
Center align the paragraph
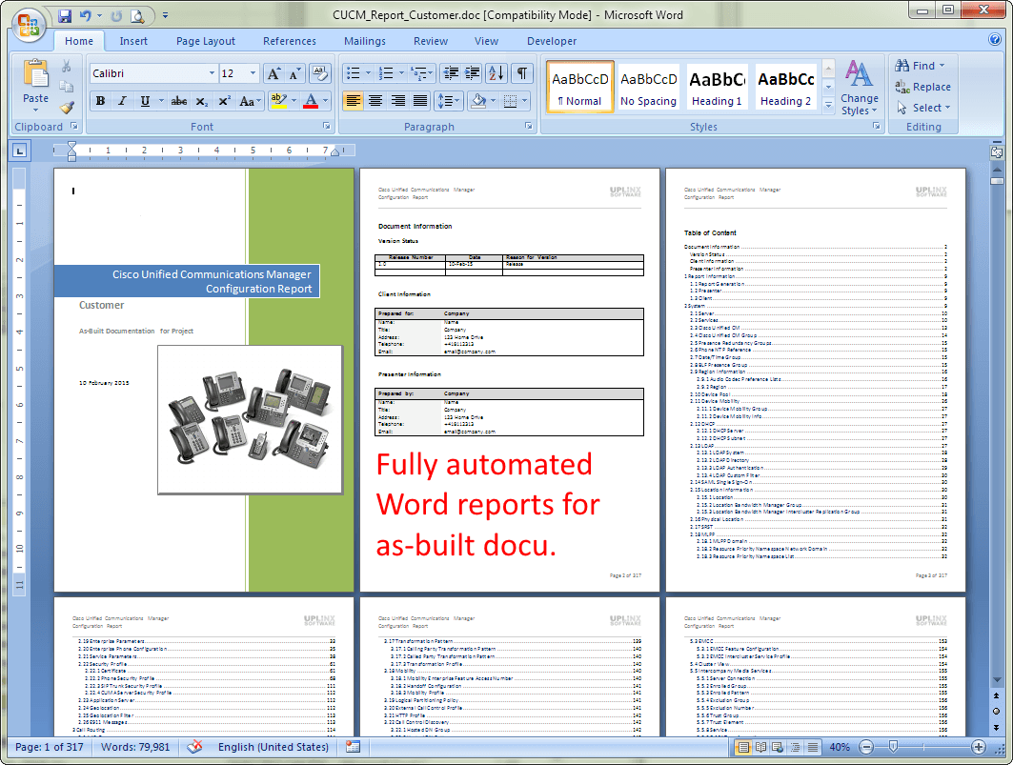pyautogui.click(x=375, y=101)
